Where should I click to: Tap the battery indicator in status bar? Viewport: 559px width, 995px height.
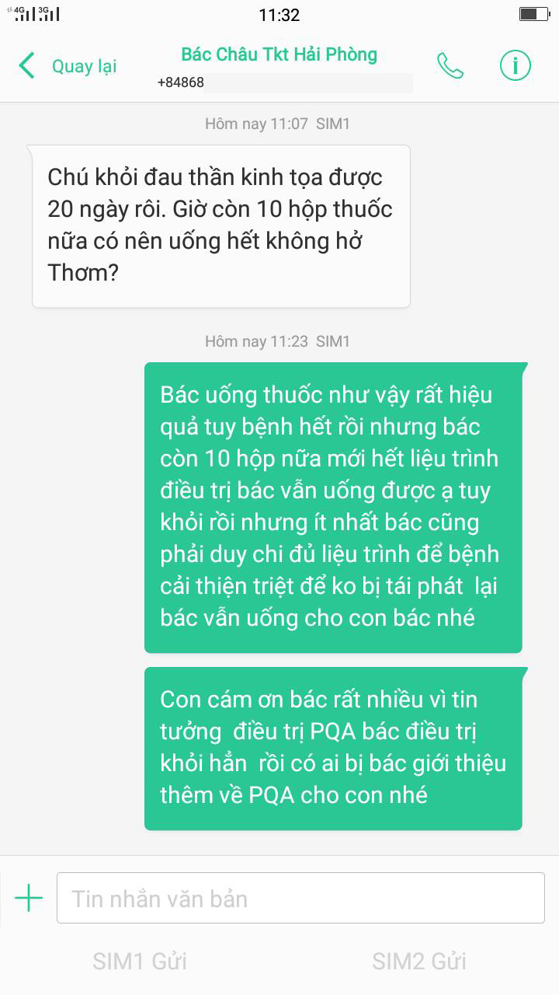coord(533,14)
